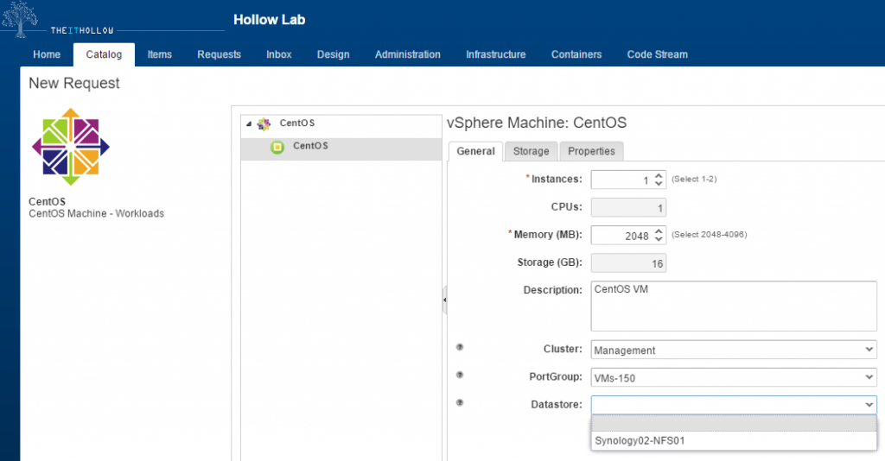Image resolution: width=885 pixels, height=461 pixels.
Task: Click the TheITHollow tree logo
Action: (21, 21)
